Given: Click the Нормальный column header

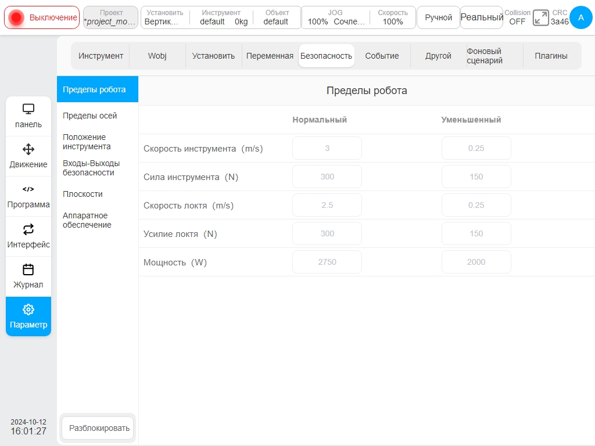Looking at the screenshot, I should (x=320, y=120).
